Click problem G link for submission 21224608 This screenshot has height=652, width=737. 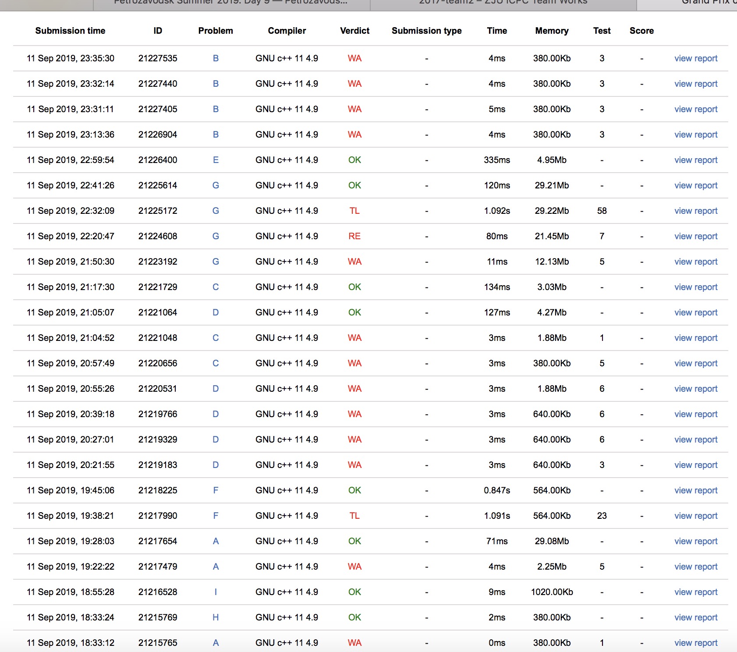click(216, 236)
